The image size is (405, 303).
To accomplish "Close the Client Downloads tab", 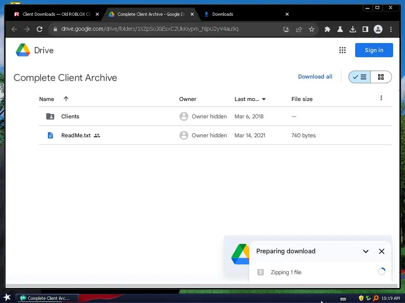I will [x=97, y=14].
